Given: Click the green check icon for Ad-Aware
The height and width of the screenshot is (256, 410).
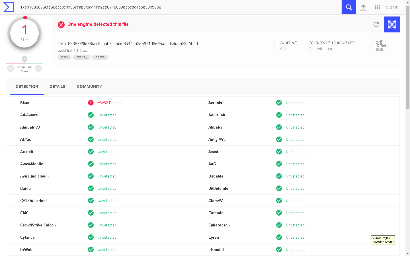Looking at the screenshot, I should coord(91,115).
